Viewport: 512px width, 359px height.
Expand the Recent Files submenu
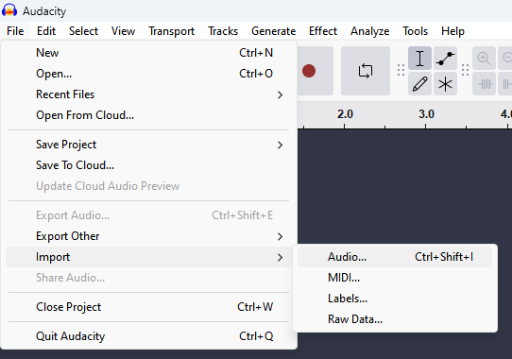pyautogui.click(x=148, y=94)
